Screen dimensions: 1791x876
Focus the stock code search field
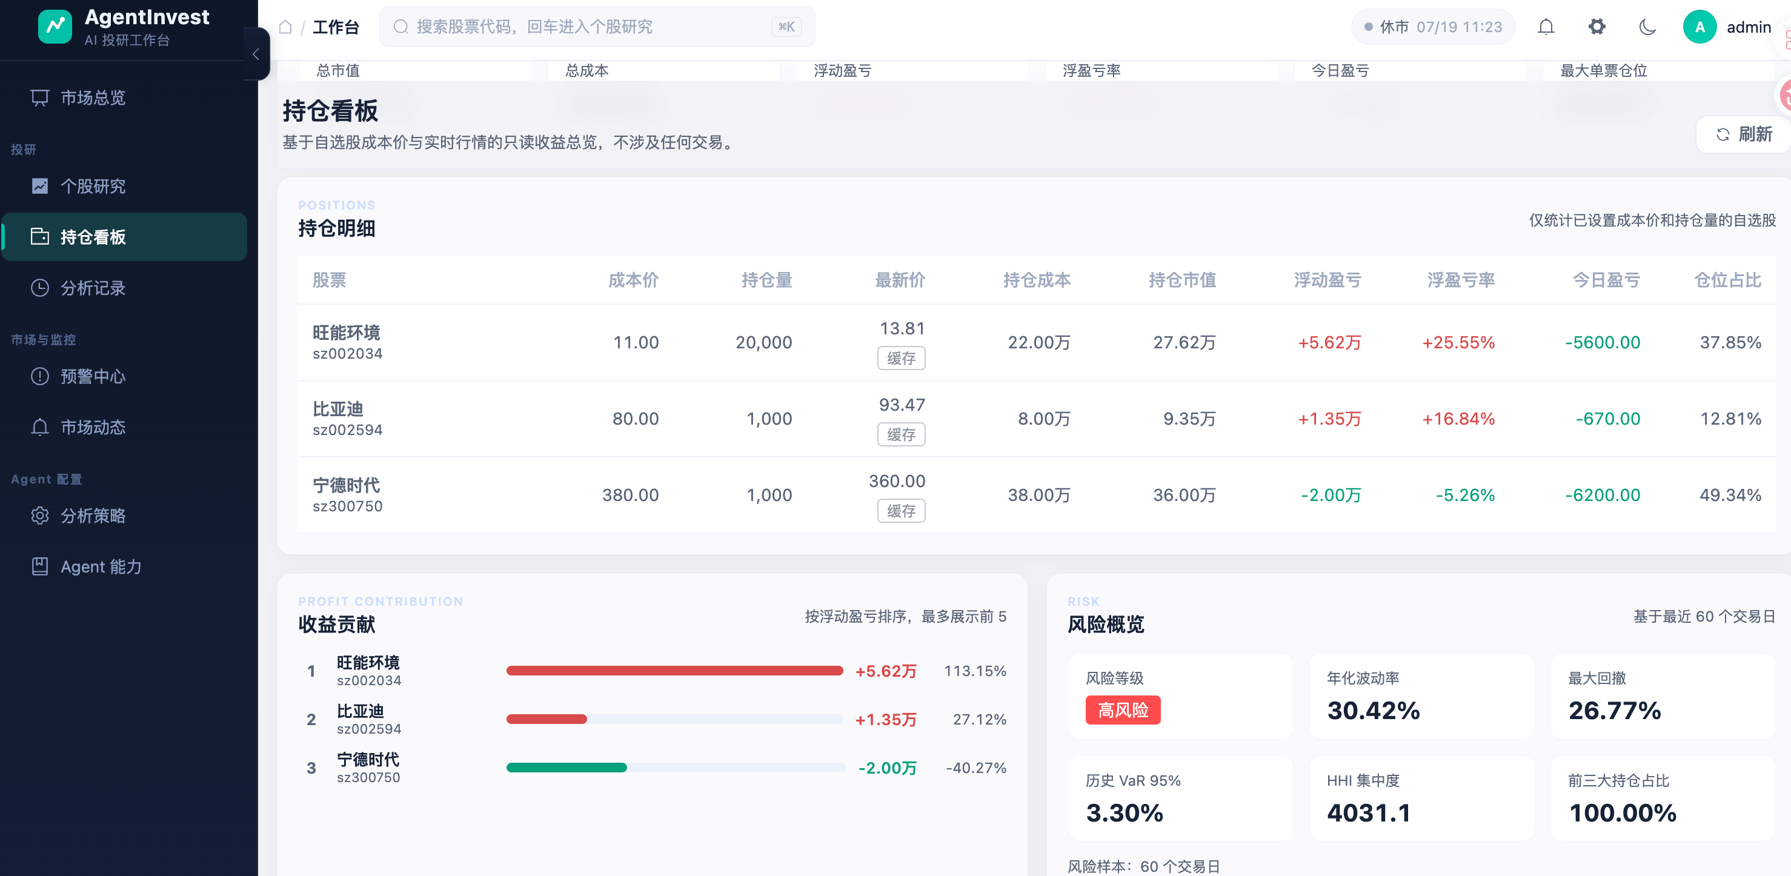click(x=597, y=27)
